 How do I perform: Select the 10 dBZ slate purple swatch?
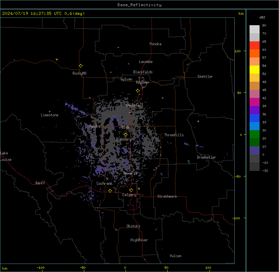click(x=254, y=151)
